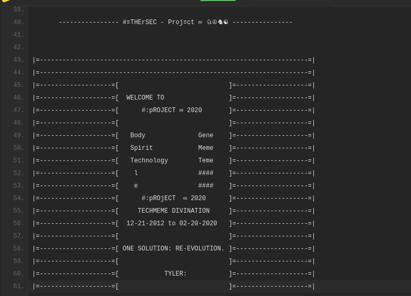Click the lone 'l' on line 52
Image resolution: width=411 pixels, height=296 pixels.
pos(136,173)
